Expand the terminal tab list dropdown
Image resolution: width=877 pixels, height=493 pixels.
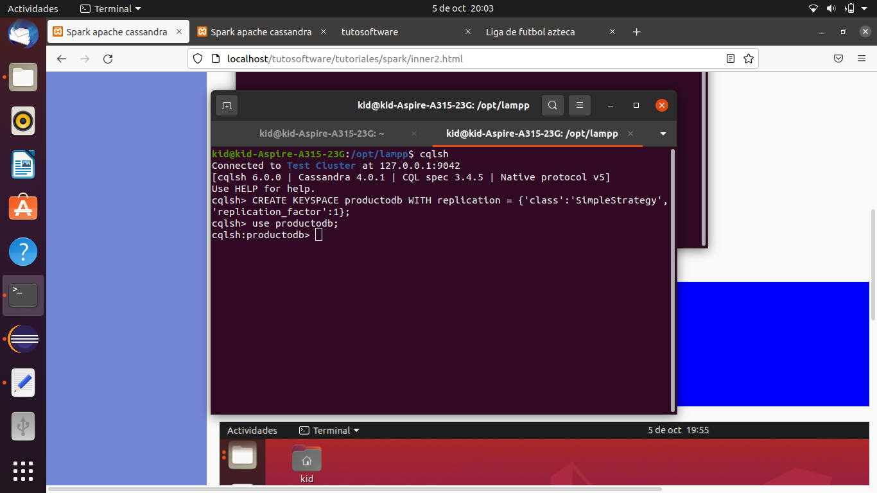663,134
